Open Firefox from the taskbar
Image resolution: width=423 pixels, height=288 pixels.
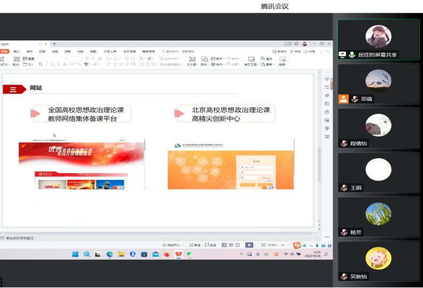pyautogui.click(x=167, y=254)
